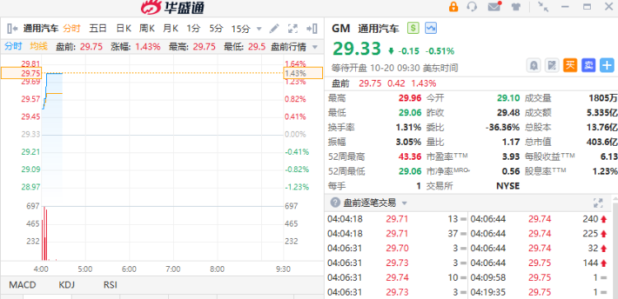618x299 pixels.
Task: Click the 04:06:31 trade at 29.70
Action: tap(397, 248)
